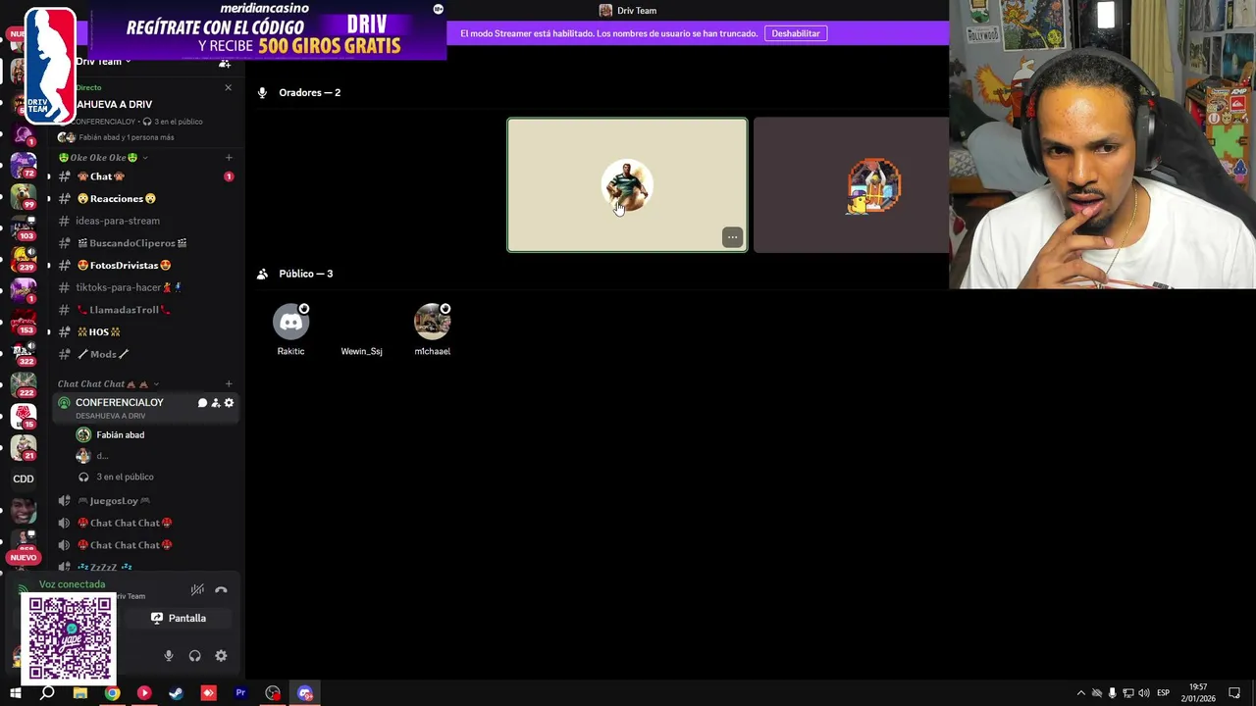Toggle noise suppression in voice panel
This screenshot has width=1256, height=706.
tap(197, 589)
